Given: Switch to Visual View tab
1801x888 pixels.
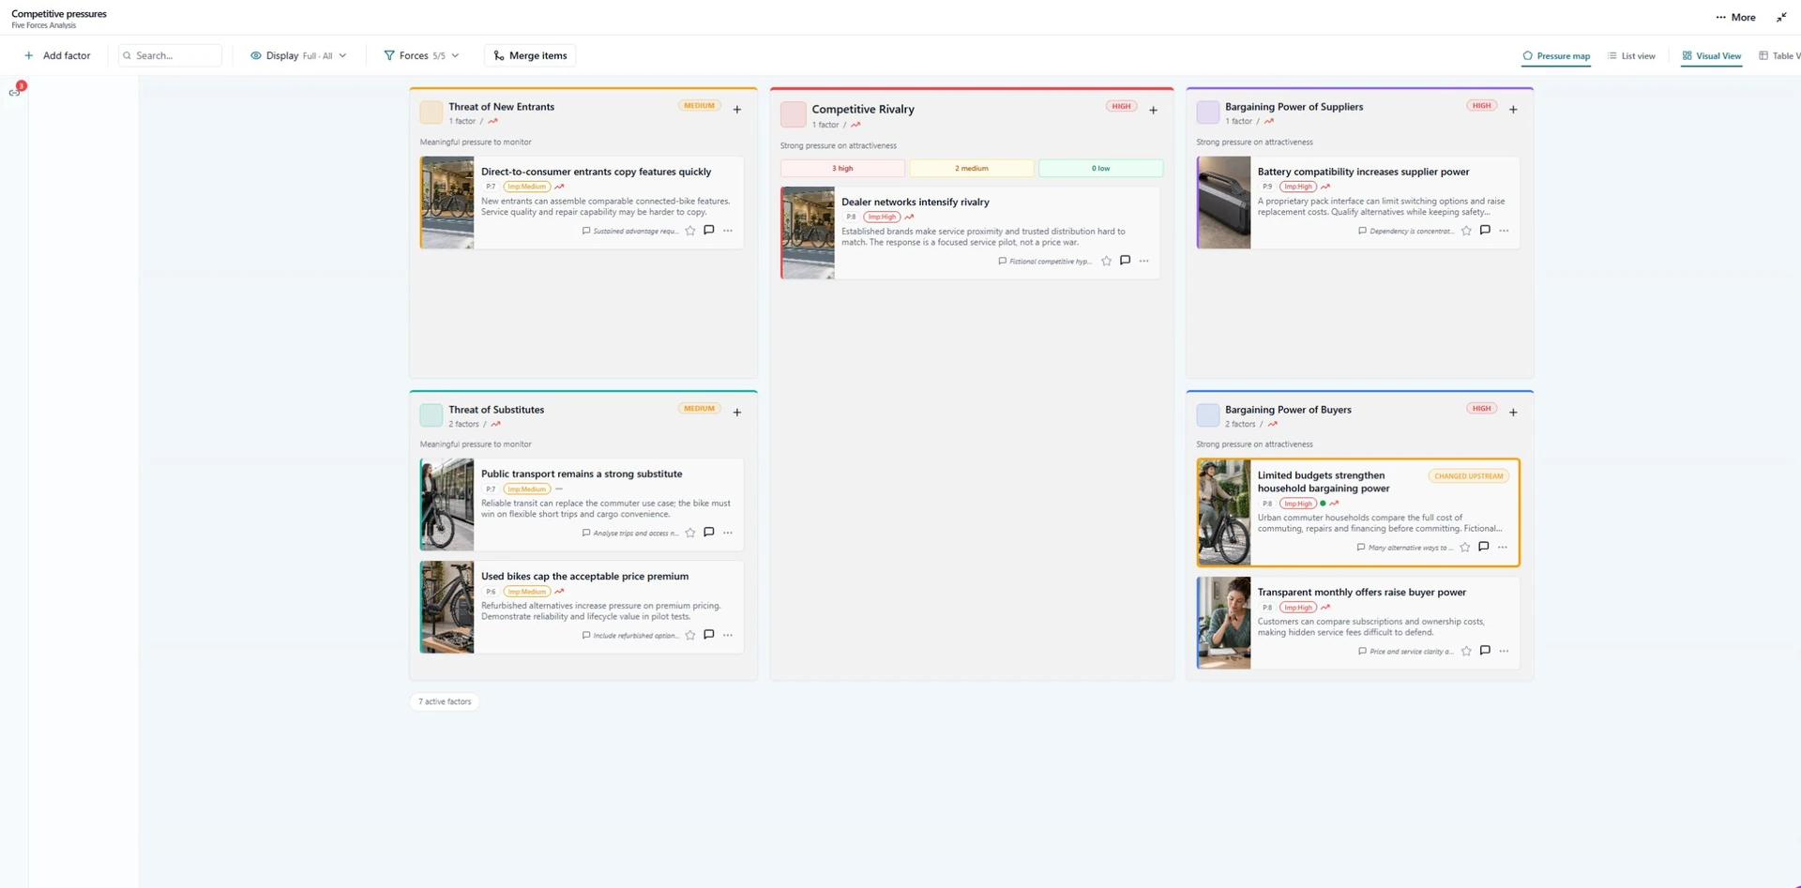Looking at the screenshot, I should tap(1712, 56).
